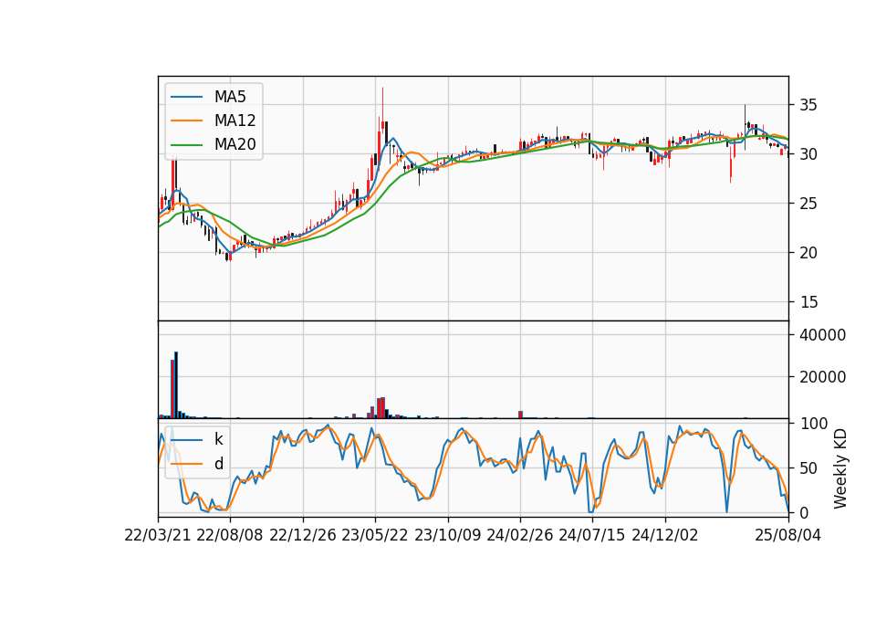The width and height of the screenshot is (876, 630).
Task: Click the 22/03/21 date tick label
Action: pos(158,535)
